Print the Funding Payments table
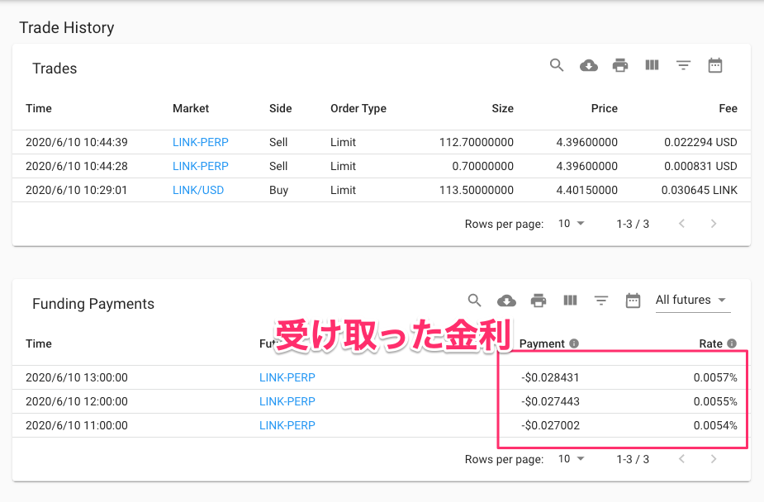 [539, 301]
